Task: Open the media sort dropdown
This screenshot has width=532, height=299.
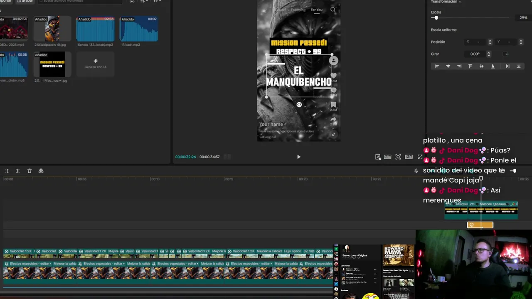Action: tap(144, 1)
